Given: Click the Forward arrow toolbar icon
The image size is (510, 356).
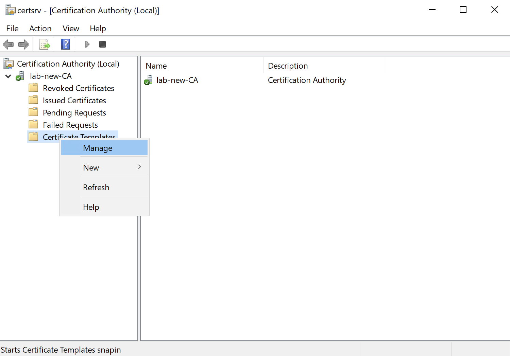Looking at the screenshot, I should tap(24, 44).
